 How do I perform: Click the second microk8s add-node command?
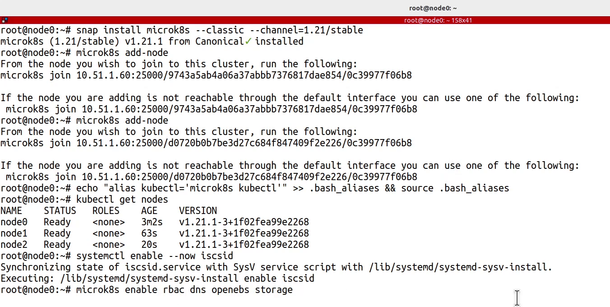coord(122,121)
